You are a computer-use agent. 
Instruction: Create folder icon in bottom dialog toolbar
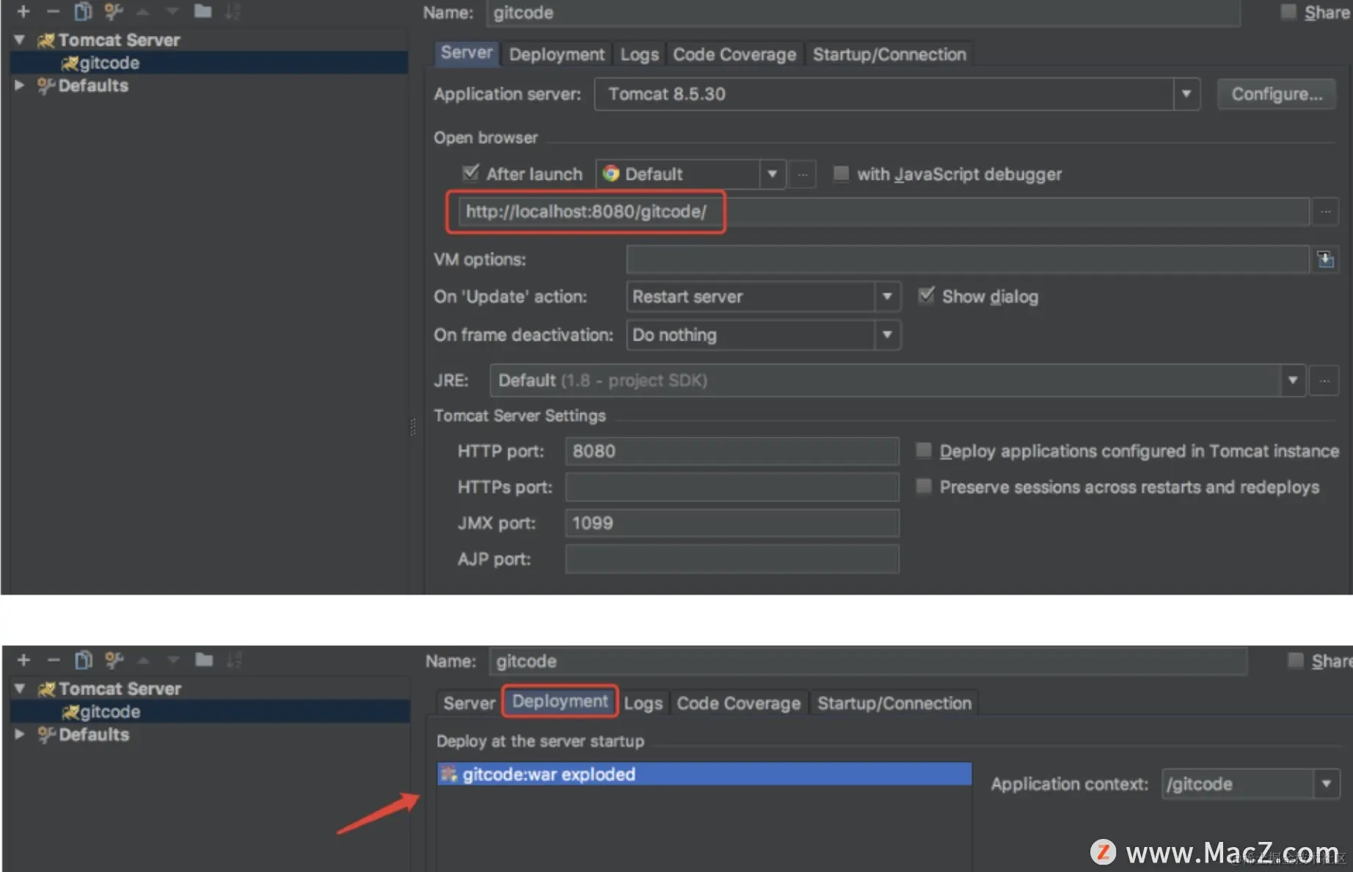[x=204, y=660]
